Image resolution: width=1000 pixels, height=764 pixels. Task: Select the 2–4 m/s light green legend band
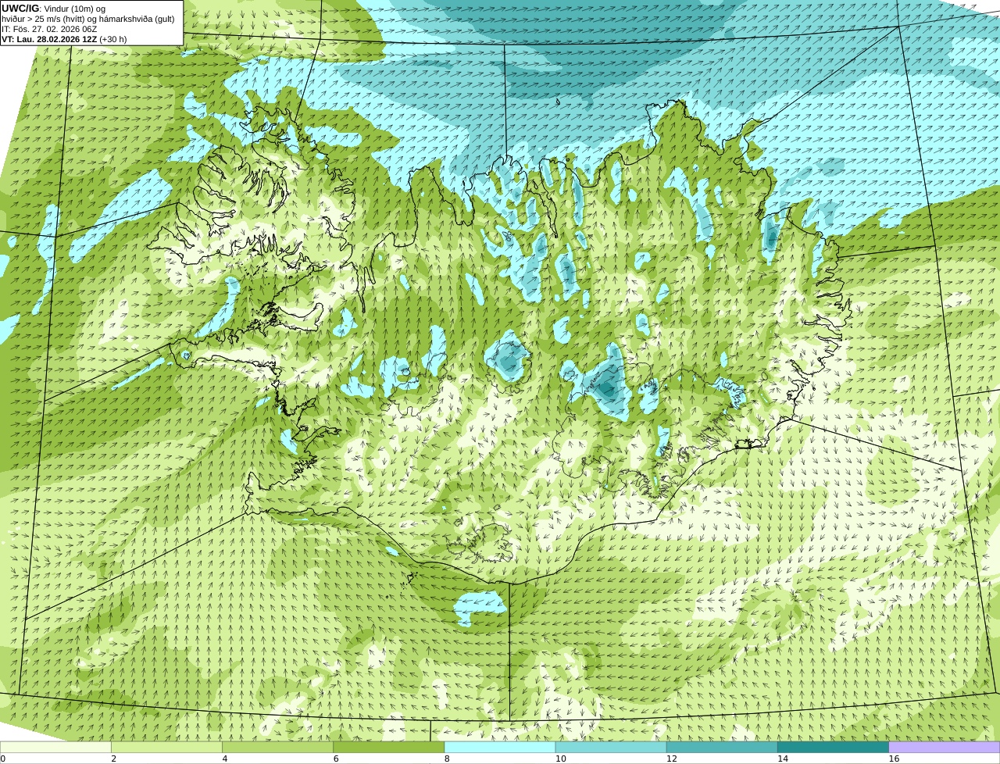click(166, 748)
